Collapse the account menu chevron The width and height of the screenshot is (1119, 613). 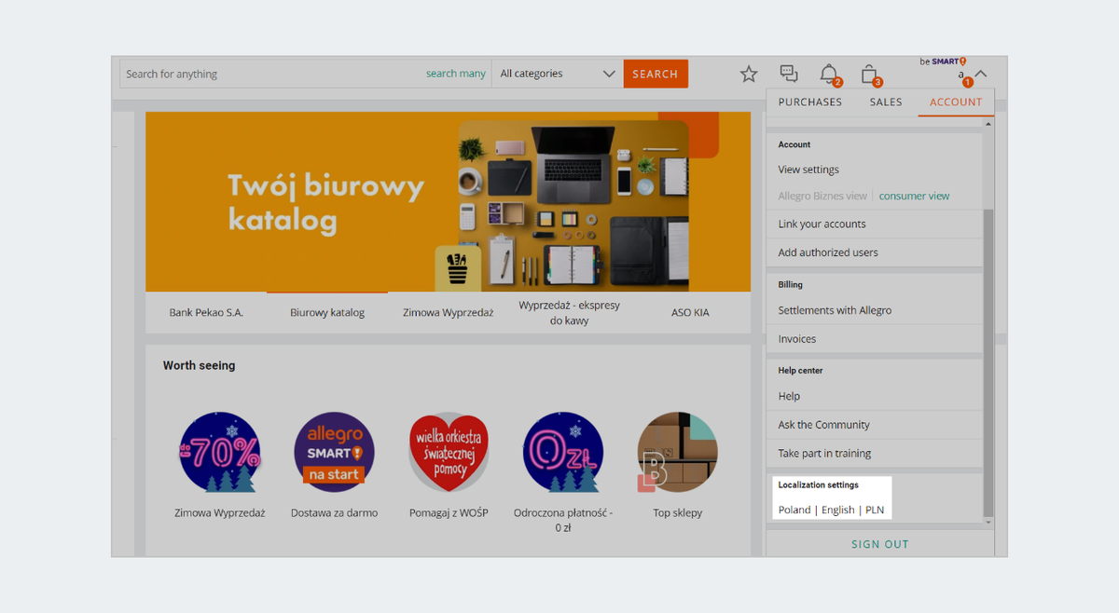pos(981,75)
